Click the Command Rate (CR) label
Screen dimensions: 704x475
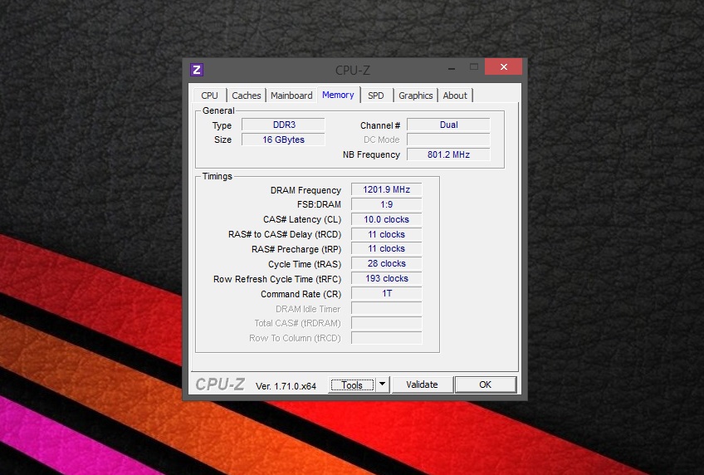pyautogui.click(x=301, y=294)
